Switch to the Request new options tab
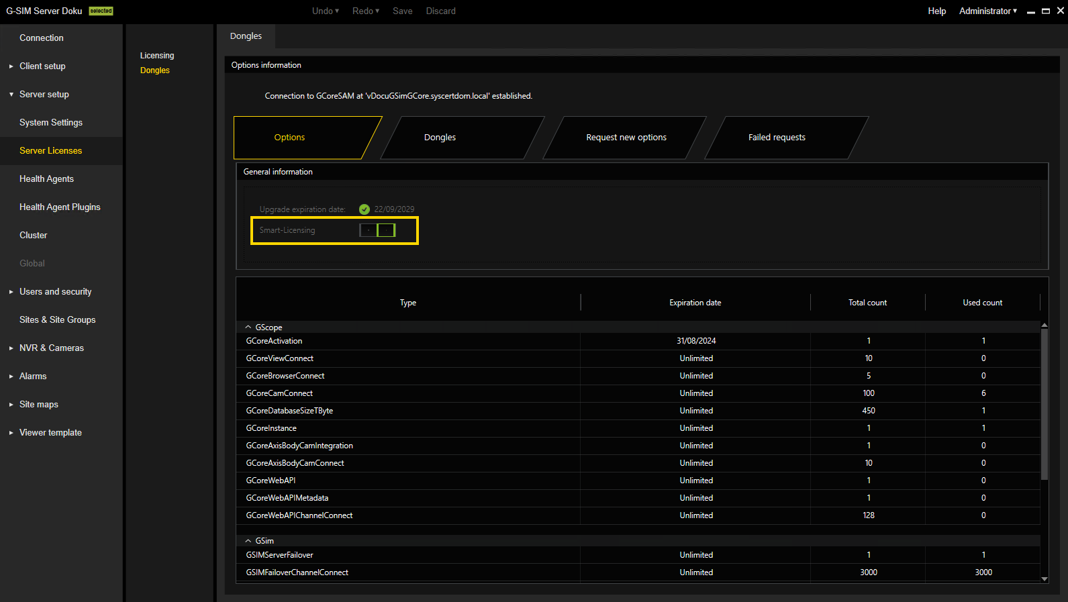Screen dimensions: 1068x602 click(x=626, y=138)
